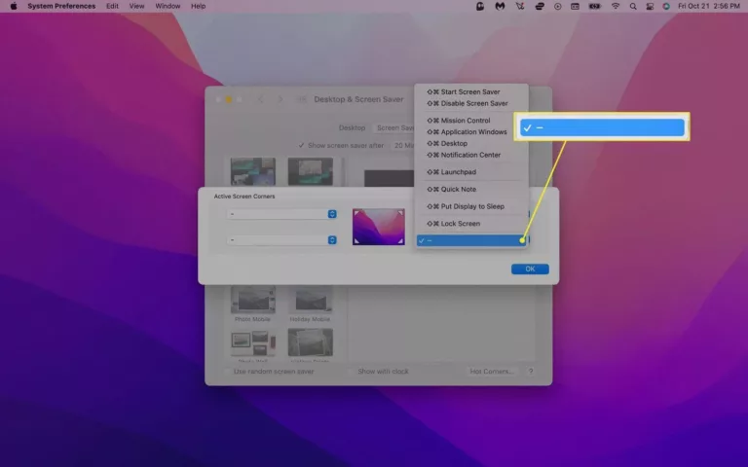
Task: Enable Show with clock checkbox
Action: coord(351,372)
